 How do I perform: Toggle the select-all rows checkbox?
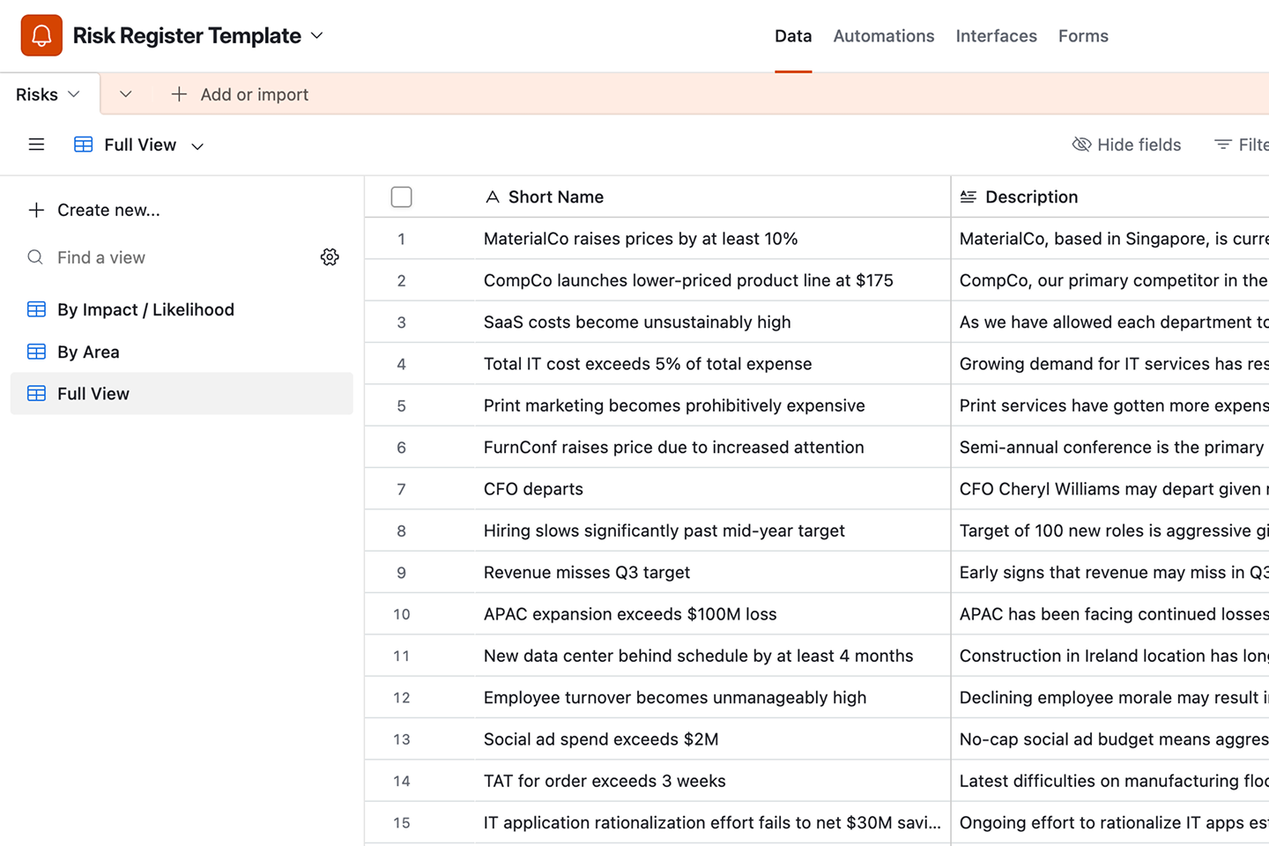pos(401,197)
